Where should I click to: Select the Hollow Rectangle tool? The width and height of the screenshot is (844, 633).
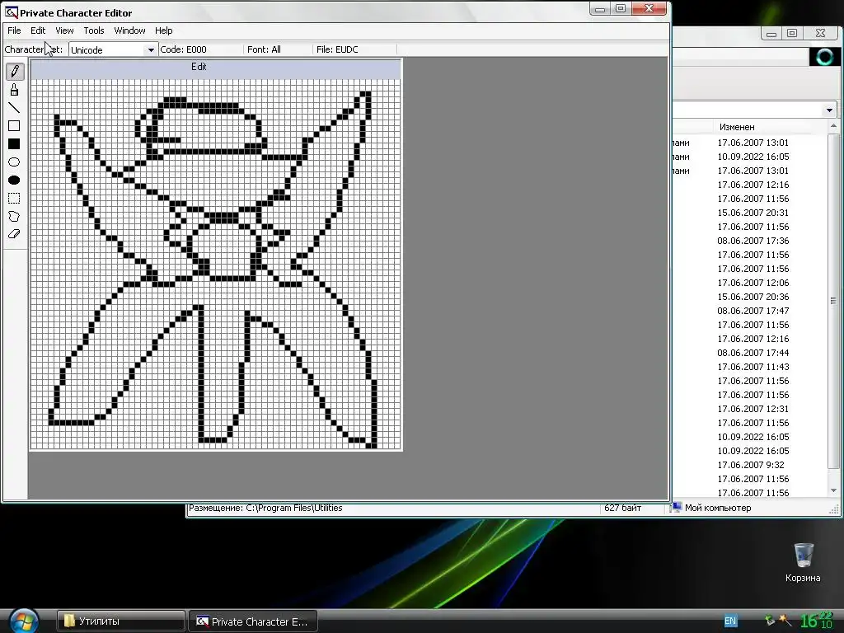pos(15,126)
